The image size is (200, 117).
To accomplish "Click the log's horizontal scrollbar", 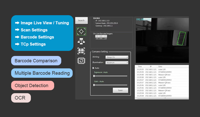I will click(162, 98).
